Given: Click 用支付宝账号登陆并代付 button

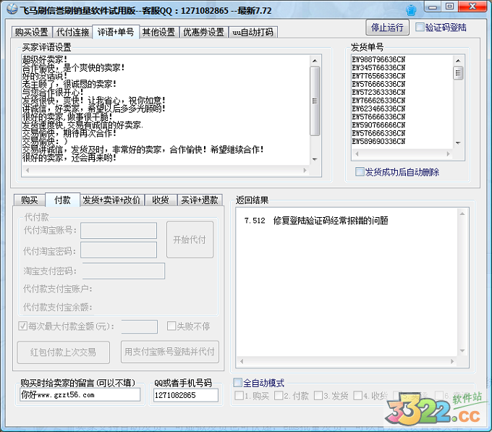Looking at the screenshot, I should [x=170, y=352].
